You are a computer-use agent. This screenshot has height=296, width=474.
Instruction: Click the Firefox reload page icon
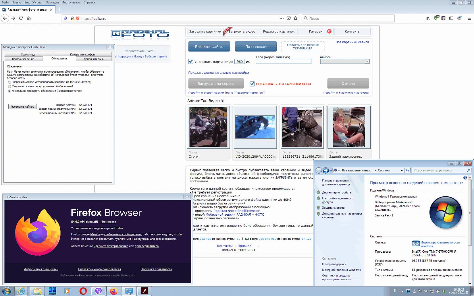[x=21, y=18]
